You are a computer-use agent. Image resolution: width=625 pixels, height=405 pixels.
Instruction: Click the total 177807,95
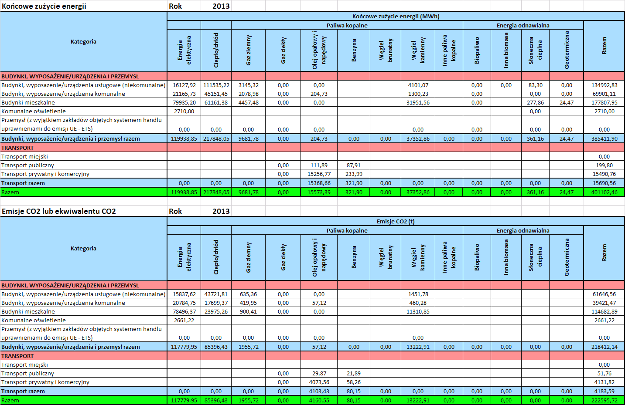(604, 102)
